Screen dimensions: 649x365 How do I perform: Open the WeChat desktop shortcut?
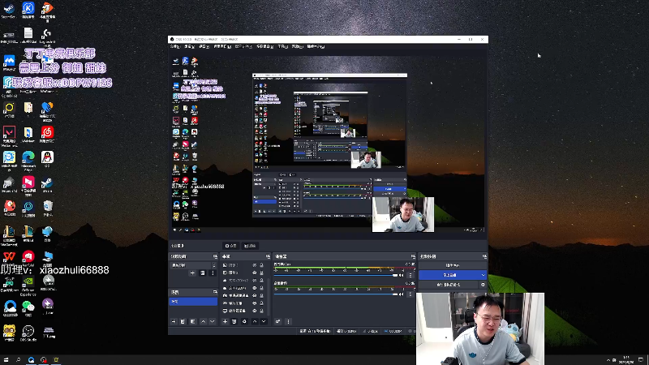pos(28,308)
